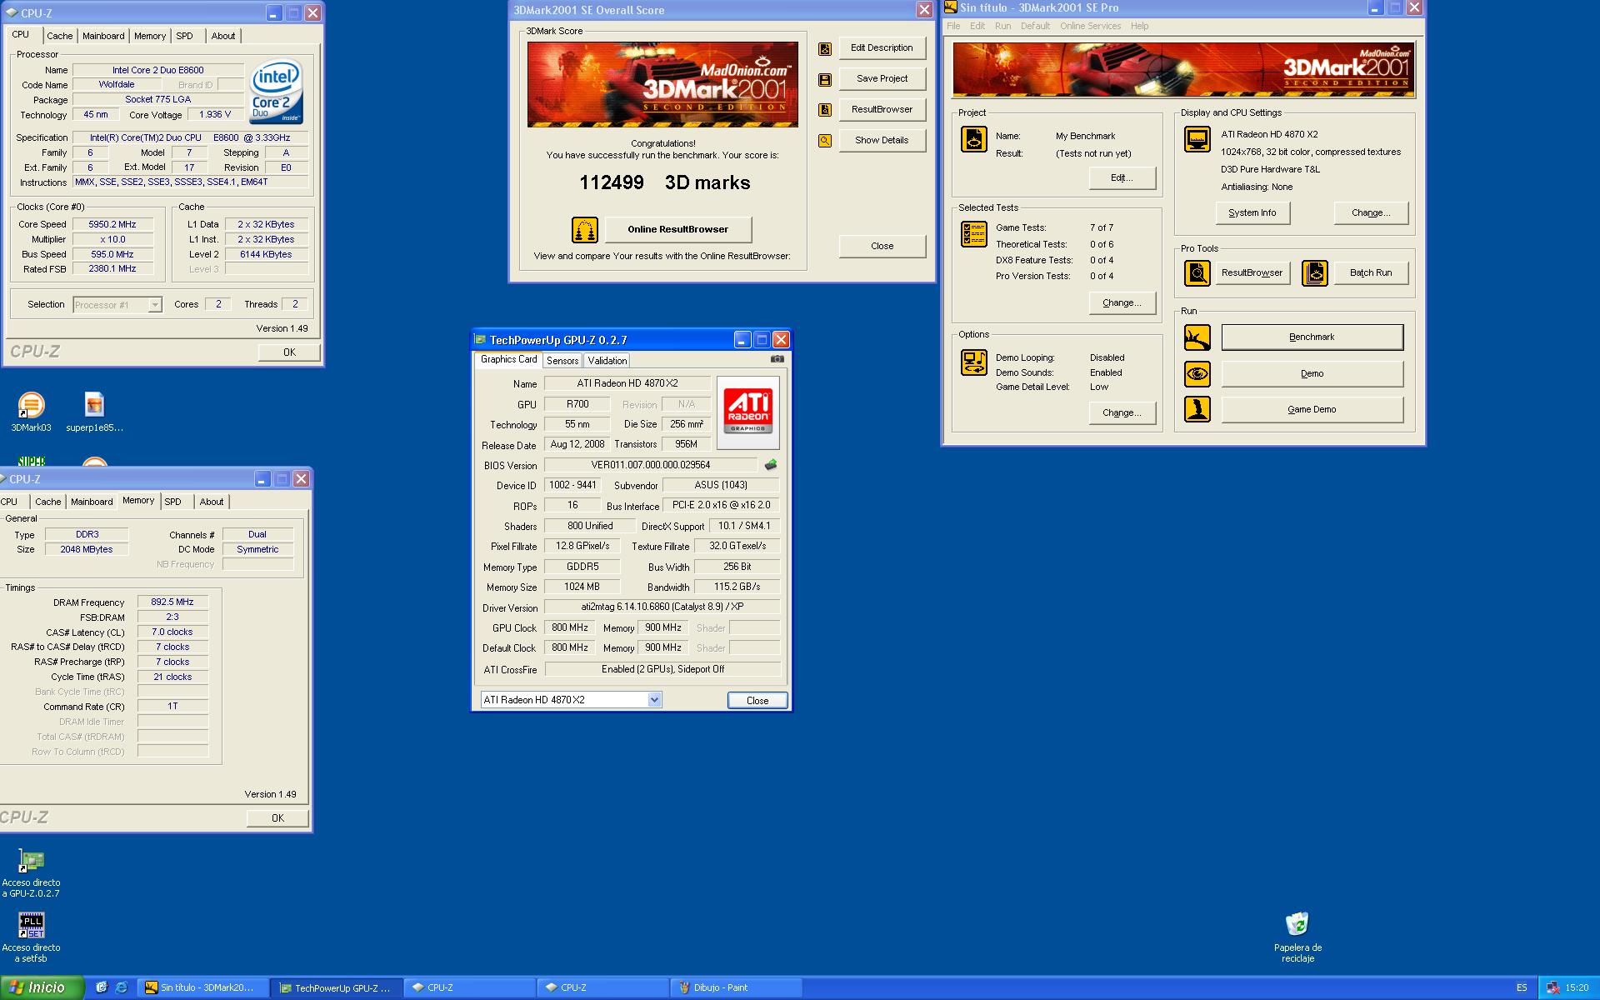Click the Pro Tools ResultBrowser icon
The image size is (1600, 1000).
click(1197, 273)
